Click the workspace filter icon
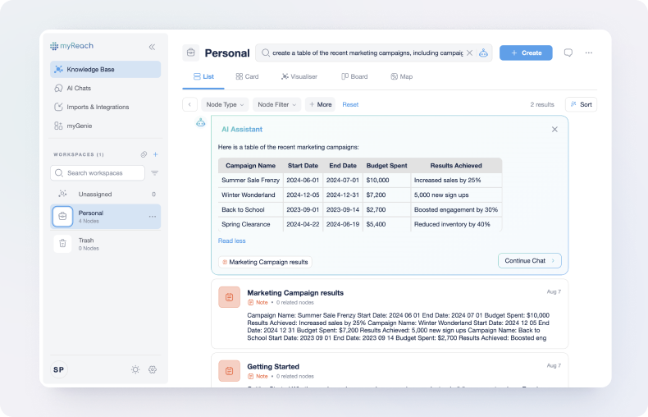 click(155, 173)
